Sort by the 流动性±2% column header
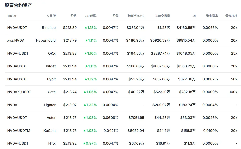241x149 pixels. pyautogui.click(x=136, y=16)
